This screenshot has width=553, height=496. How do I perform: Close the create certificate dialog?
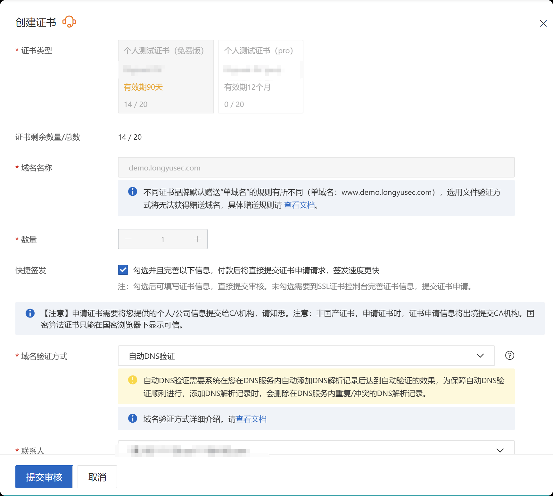tap(543, 23)
